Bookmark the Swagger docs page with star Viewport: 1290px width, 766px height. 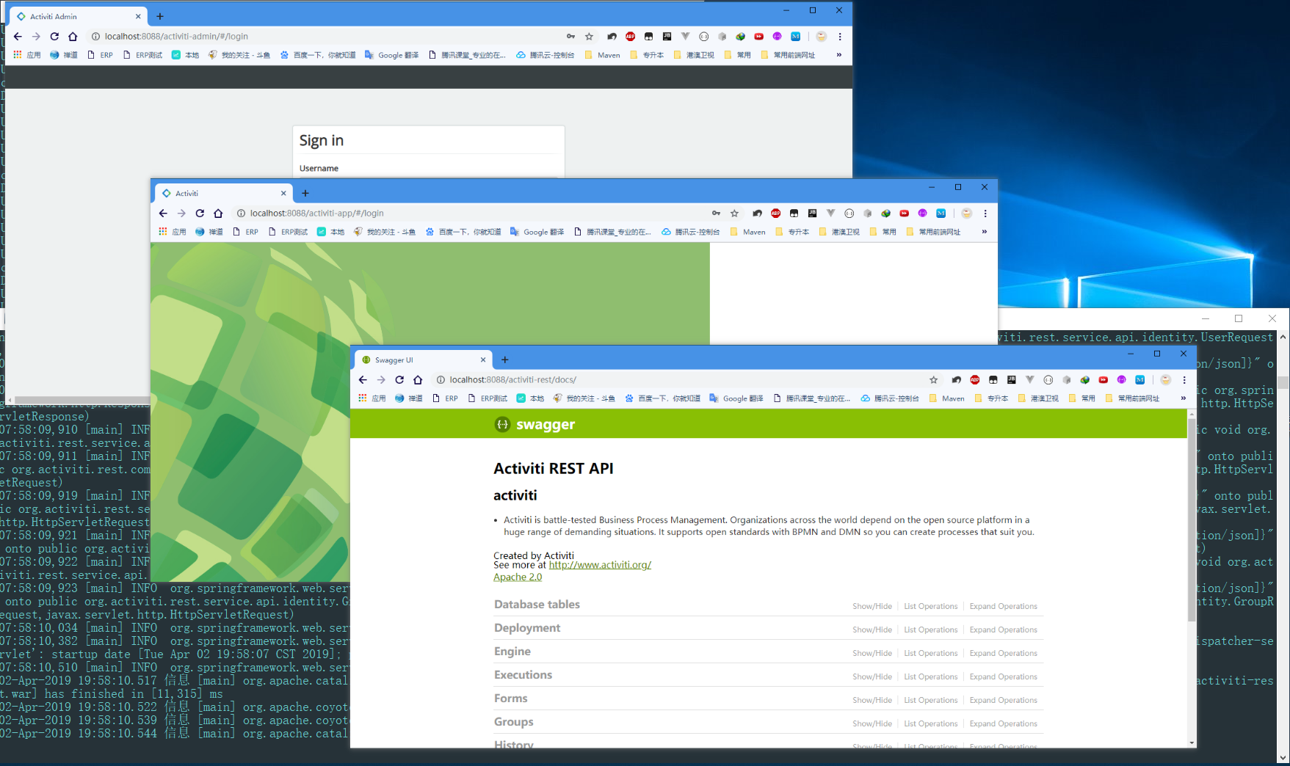pos(934,379)
